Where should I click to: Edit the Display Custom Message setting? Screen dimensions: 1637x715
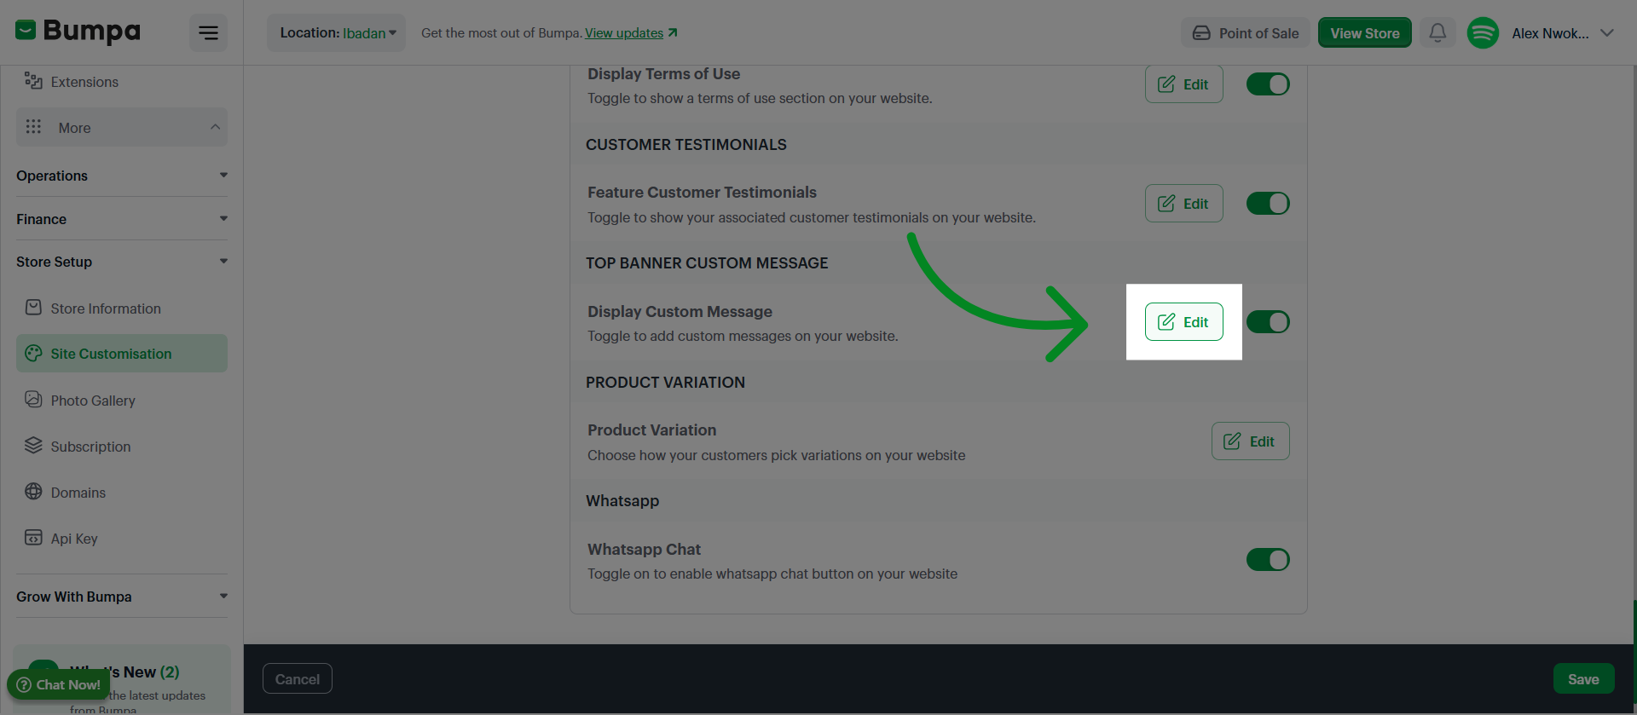click(x=1184, y=322)
